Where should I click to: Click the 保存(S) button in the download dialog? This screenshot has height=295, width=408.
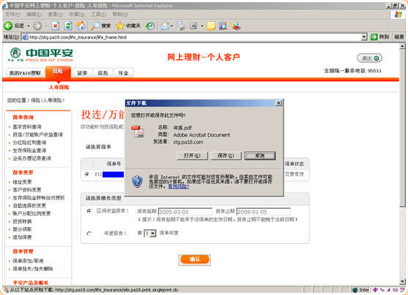226,156
